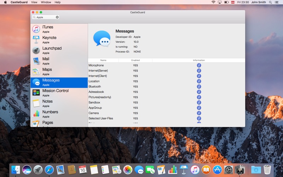Click info icon for Camera row

pos(199,113)
